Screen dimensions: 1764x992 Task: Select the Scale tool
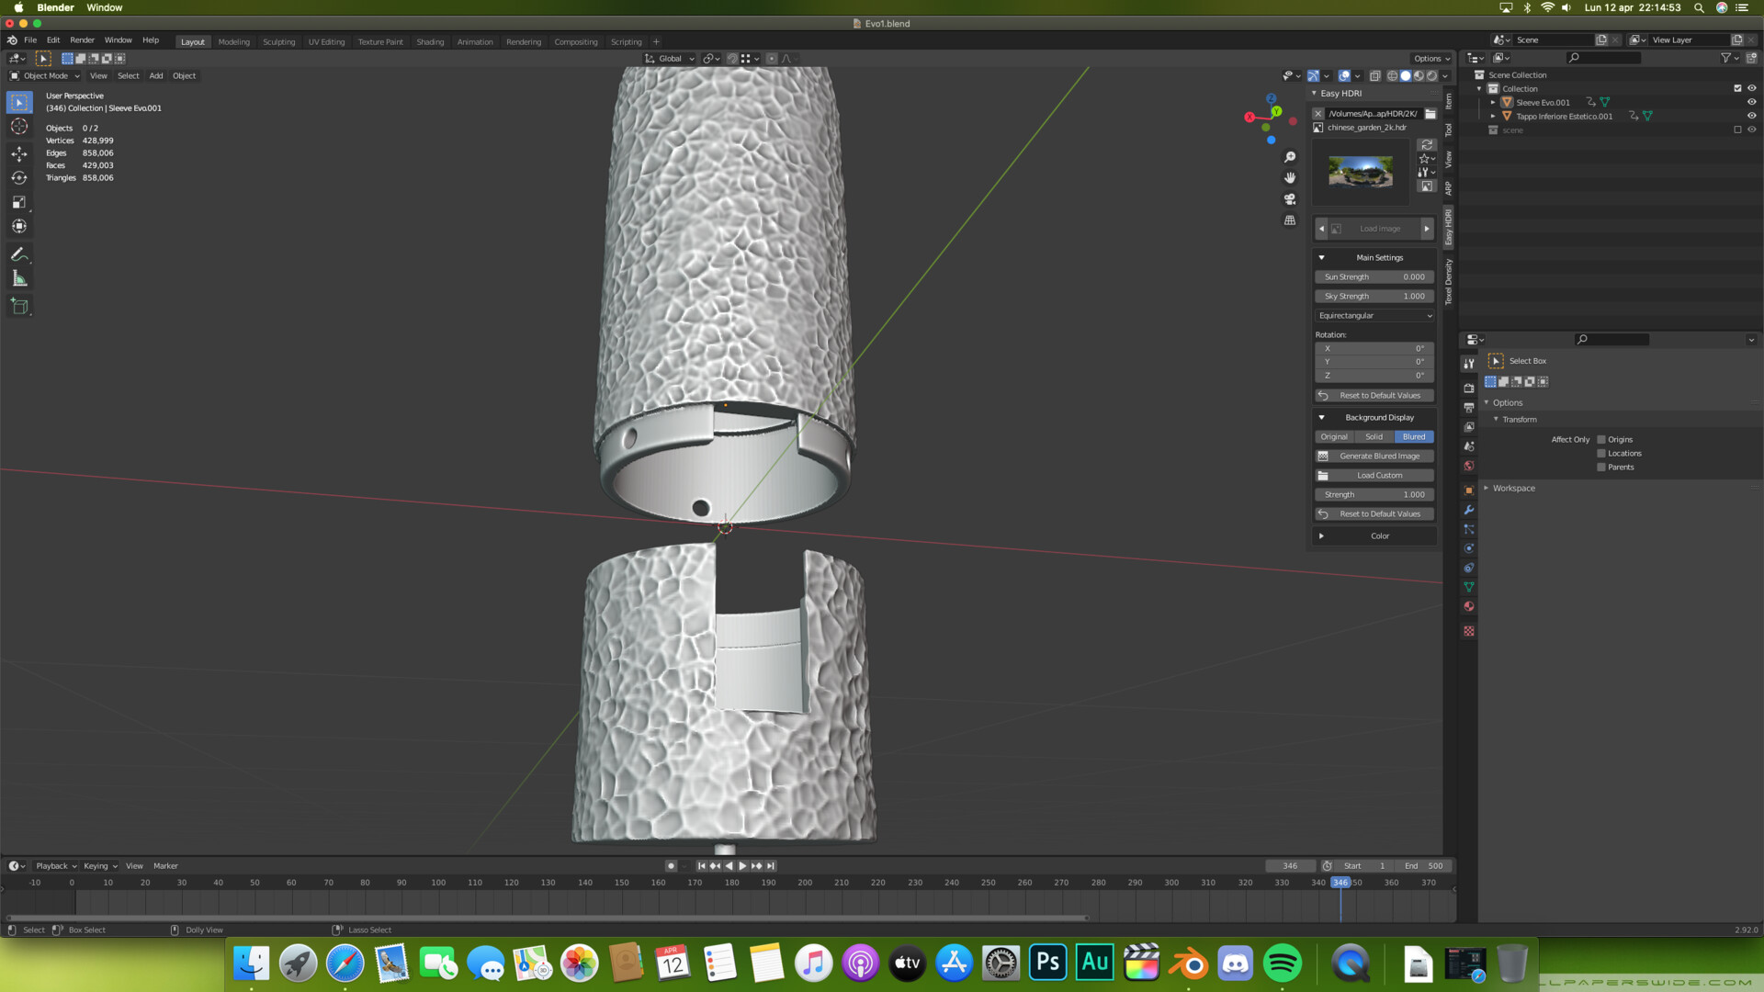19,202
